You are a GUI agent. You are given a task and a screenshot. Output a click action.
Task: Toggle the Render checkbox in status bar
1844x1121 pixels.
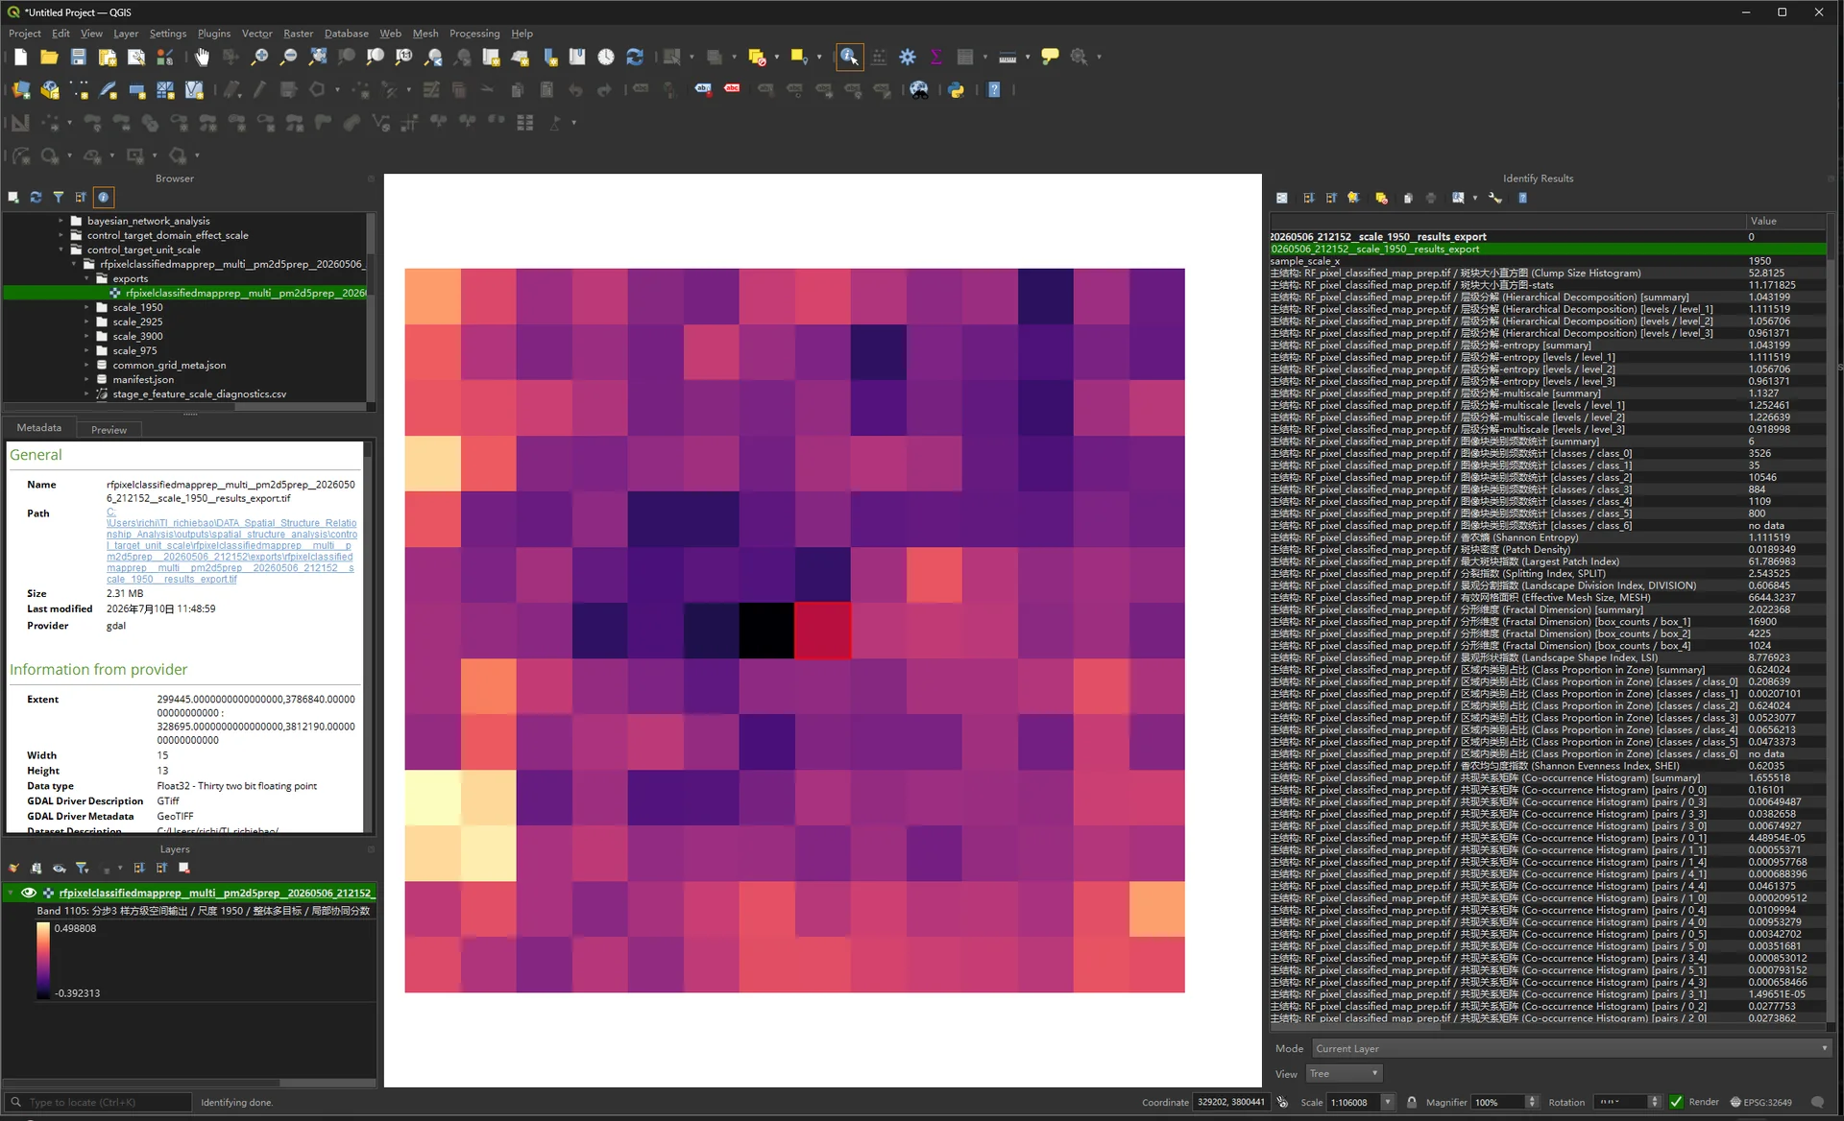point(1676,1102)
